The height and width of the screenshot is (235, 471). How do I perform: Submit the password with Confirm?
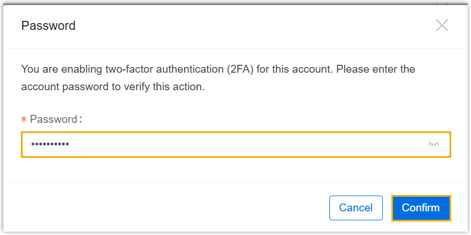pos(421,208)
